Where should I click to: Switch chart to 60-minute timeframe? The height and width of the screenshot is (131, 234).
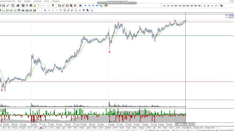(188, 6)
